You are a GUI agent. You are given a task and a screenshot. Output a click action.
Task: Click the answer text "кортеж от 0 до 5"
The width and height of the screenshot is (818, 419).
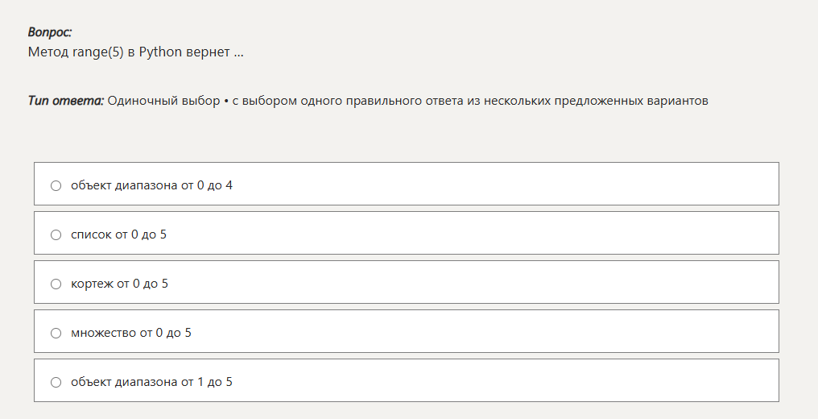(x=119, y=284)
